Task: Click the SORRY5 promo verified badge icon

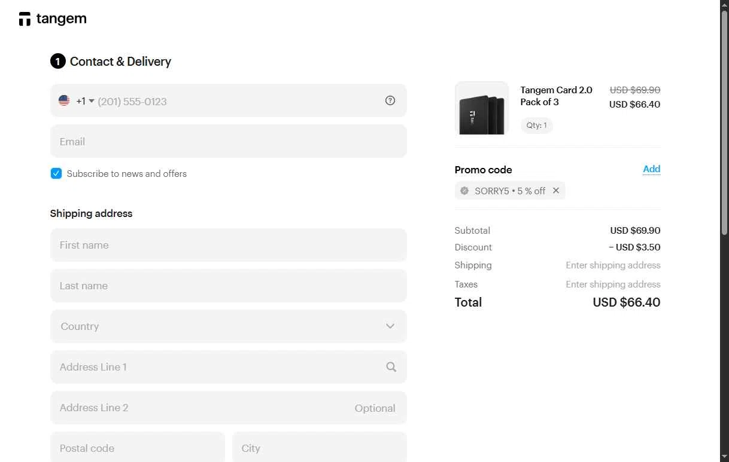Action: click(464, 191)
